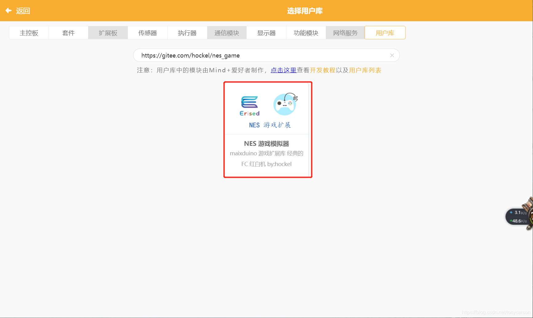The height and width of the screenshot is (318, 533).
Task: Click the back arrow icon
Action: 8,10
